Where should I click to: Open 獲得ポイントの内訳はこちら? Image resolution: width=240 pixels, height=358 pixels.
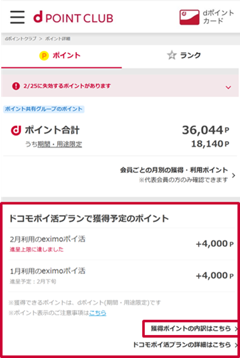190,329
